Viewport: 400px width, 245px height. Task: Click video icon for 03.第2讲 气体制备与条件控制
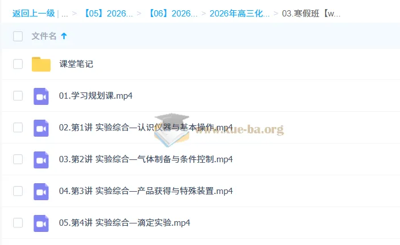click(41, 159)
